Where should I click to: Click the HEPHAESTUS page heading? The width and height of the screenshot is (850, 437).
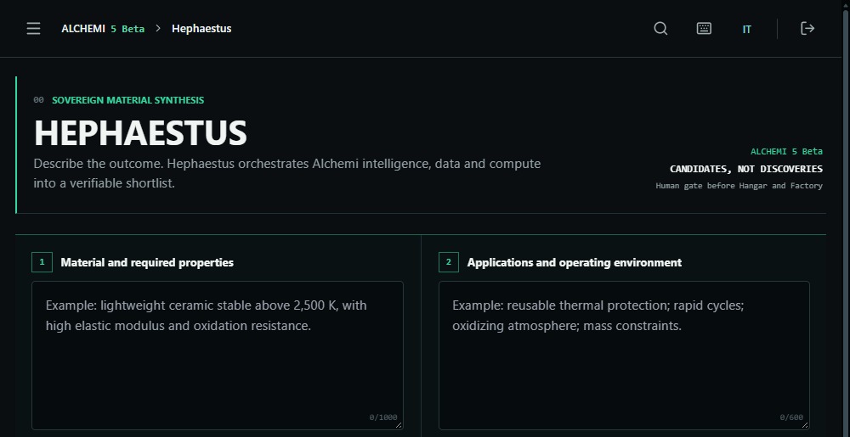coord(140,132)
